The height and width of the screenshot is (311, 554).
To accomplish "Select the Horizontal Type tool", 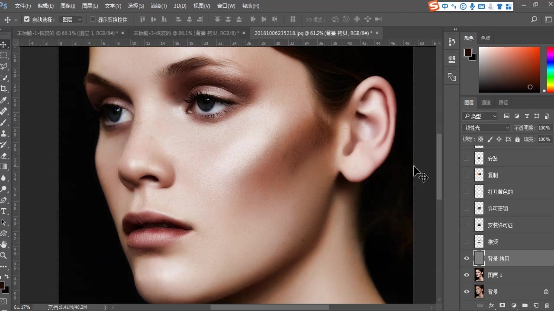I will tap(3, 211).
